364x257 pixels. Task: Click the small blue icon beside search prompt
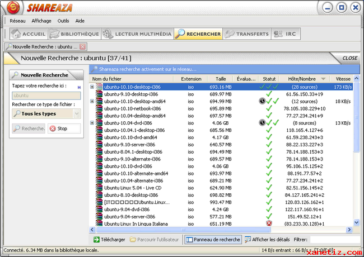[79, 87]
